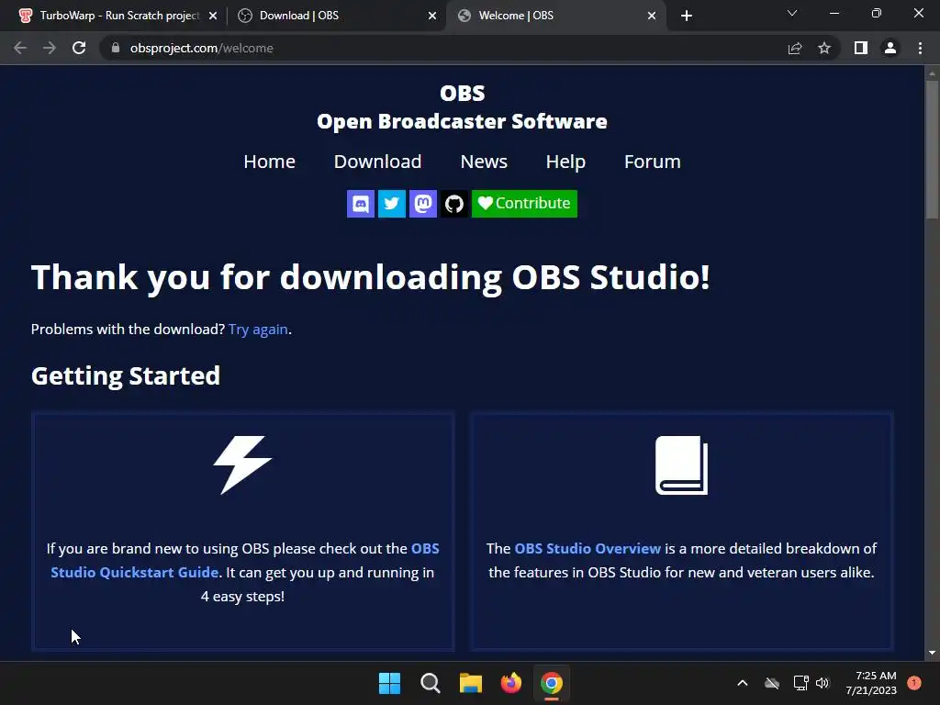Launch Firefox from the taskbar
940x705 pixels.
(510, 683)
